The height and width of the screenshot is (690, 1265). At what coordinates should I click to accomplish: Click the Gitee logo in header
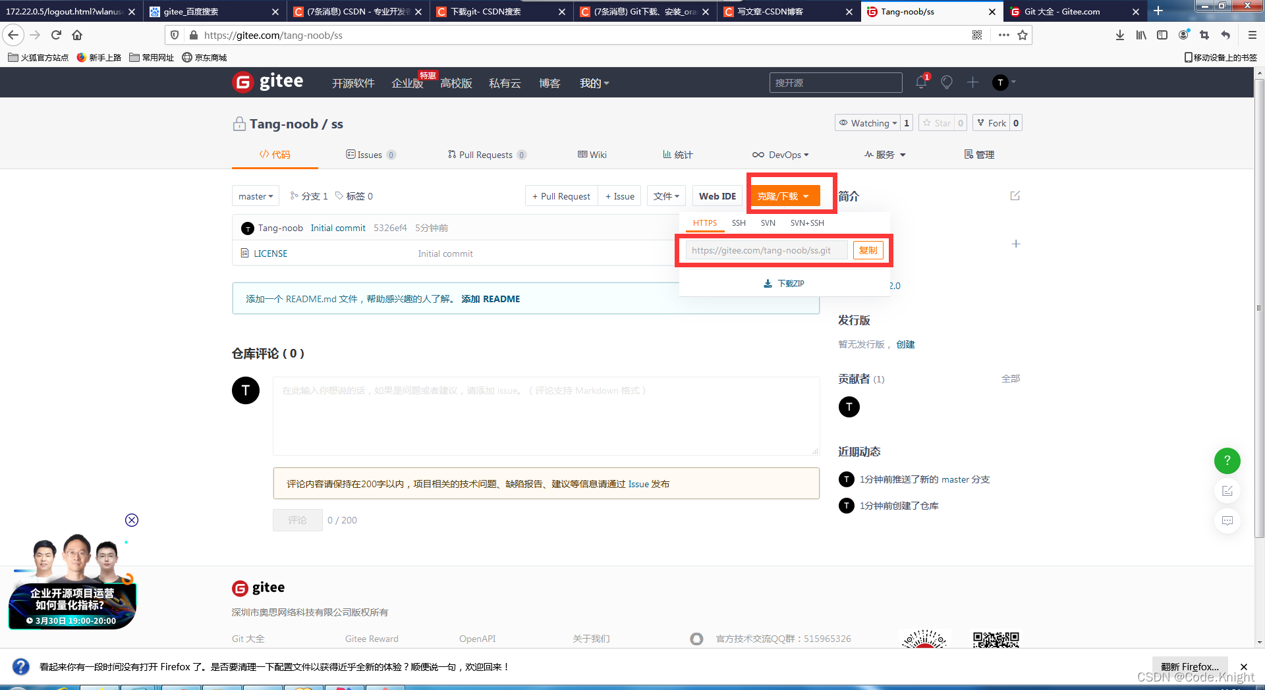[267, 82]
